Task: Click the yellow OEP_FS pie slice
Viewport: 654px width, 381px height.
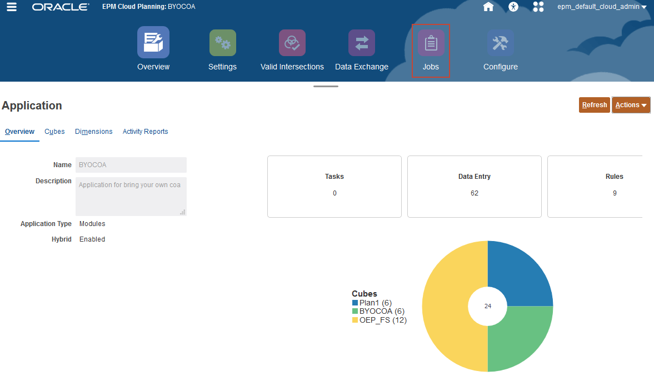Action: (x=446, y=307)
